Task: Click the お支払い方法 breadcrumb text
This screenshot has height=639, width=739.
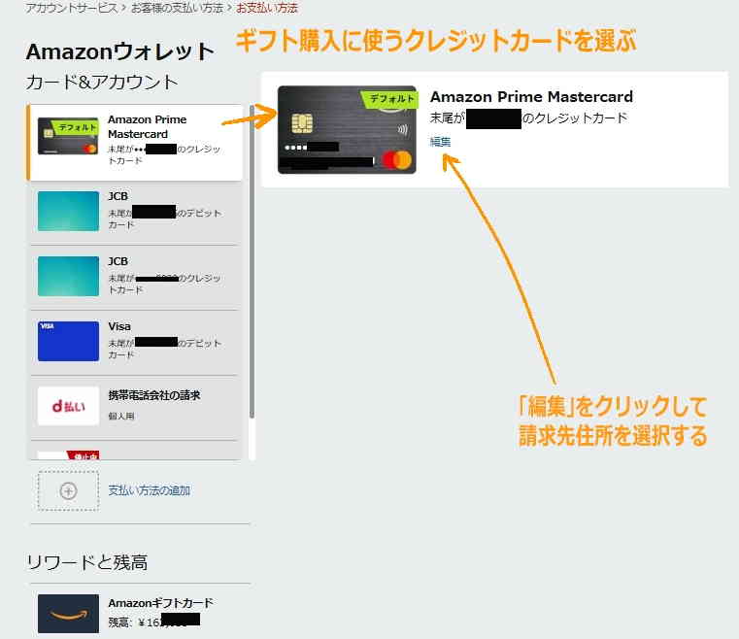Action: 267,8
